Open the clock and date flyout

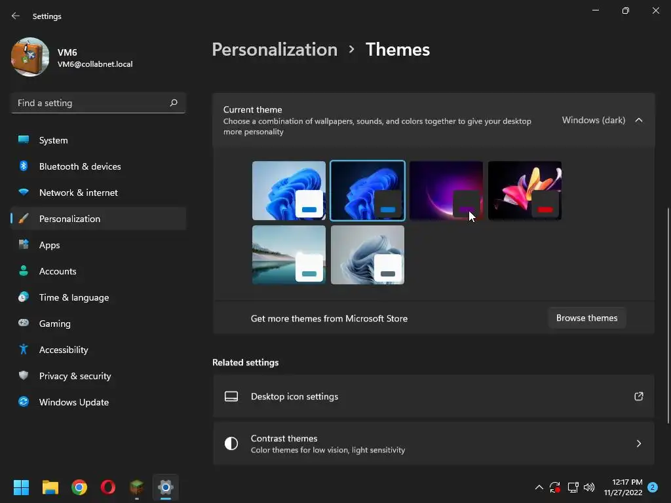(623, 487)
